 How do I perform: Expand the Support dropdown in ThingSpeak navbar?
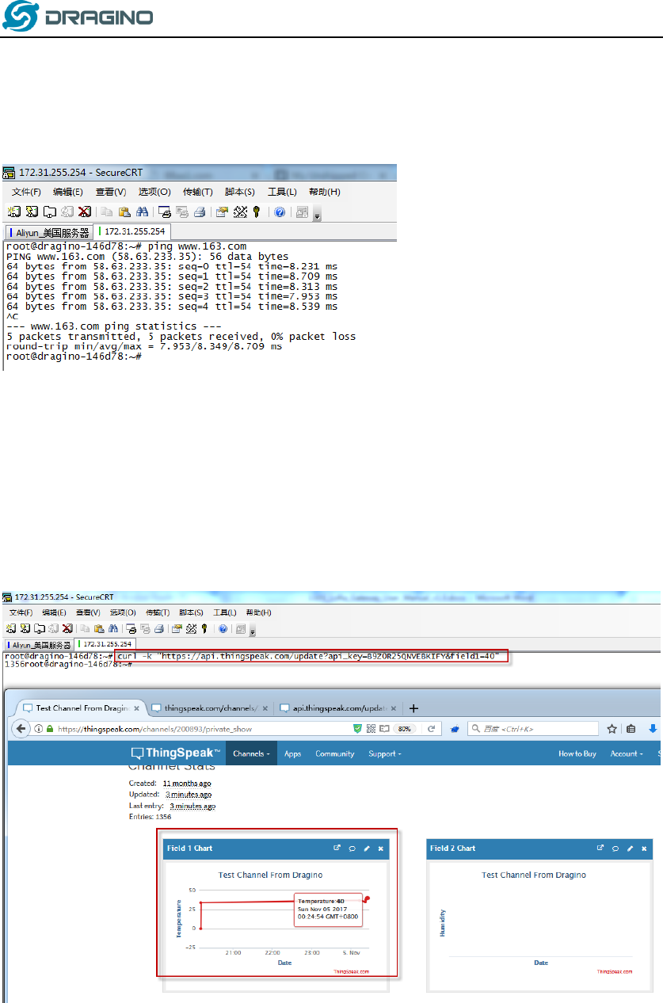click(385, 753)
